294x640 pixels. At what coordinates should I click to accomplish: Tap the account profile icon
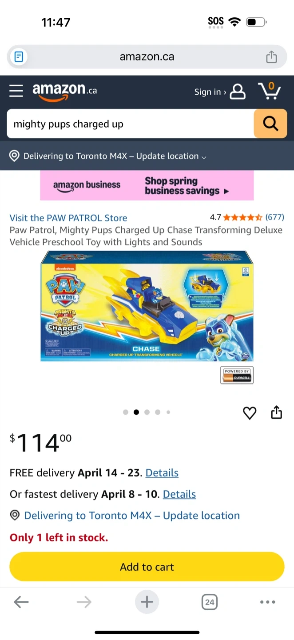tap(238, 92)
